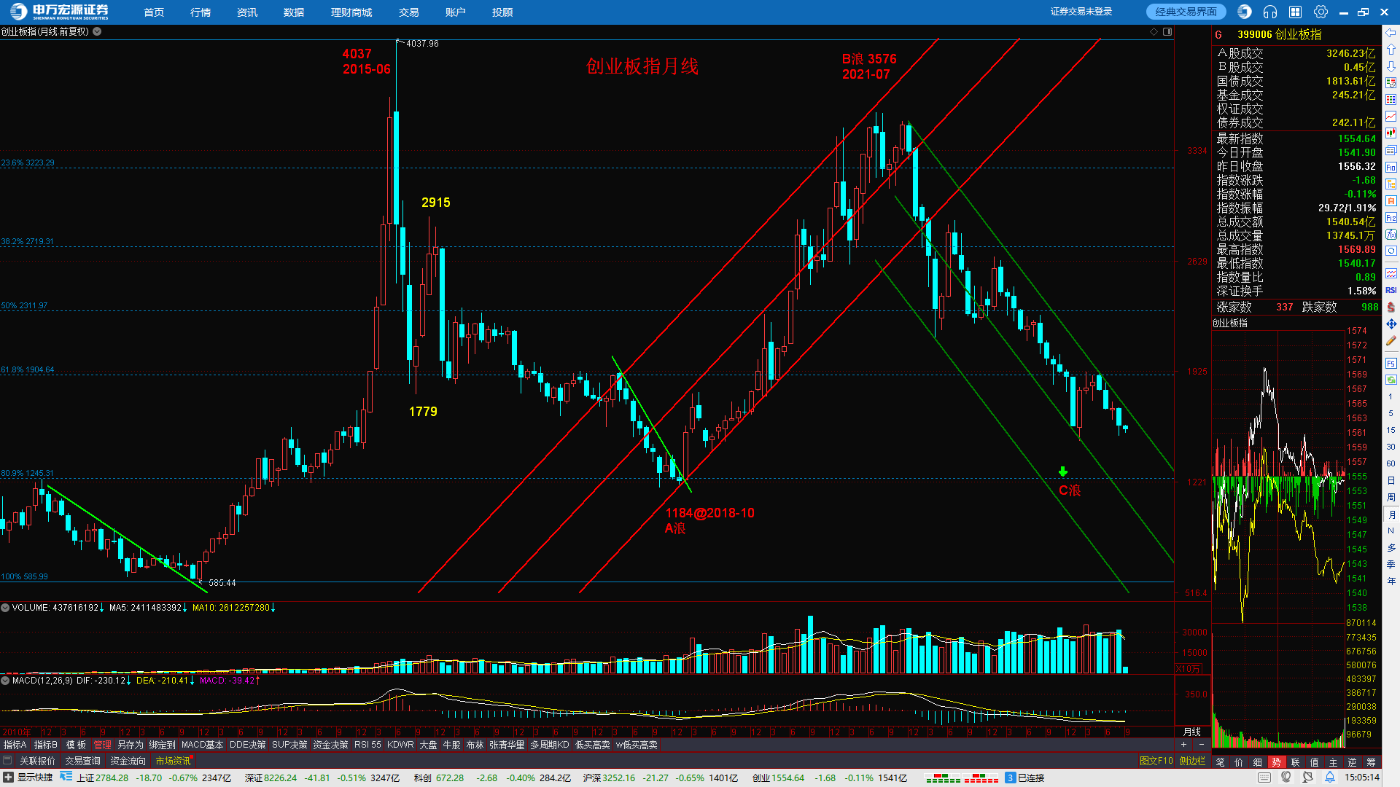The height and width of the screenshot is (787, 1400).
Task: Expand the VOLUME indicator dropdown arrow
Action: tap(5, 608)
